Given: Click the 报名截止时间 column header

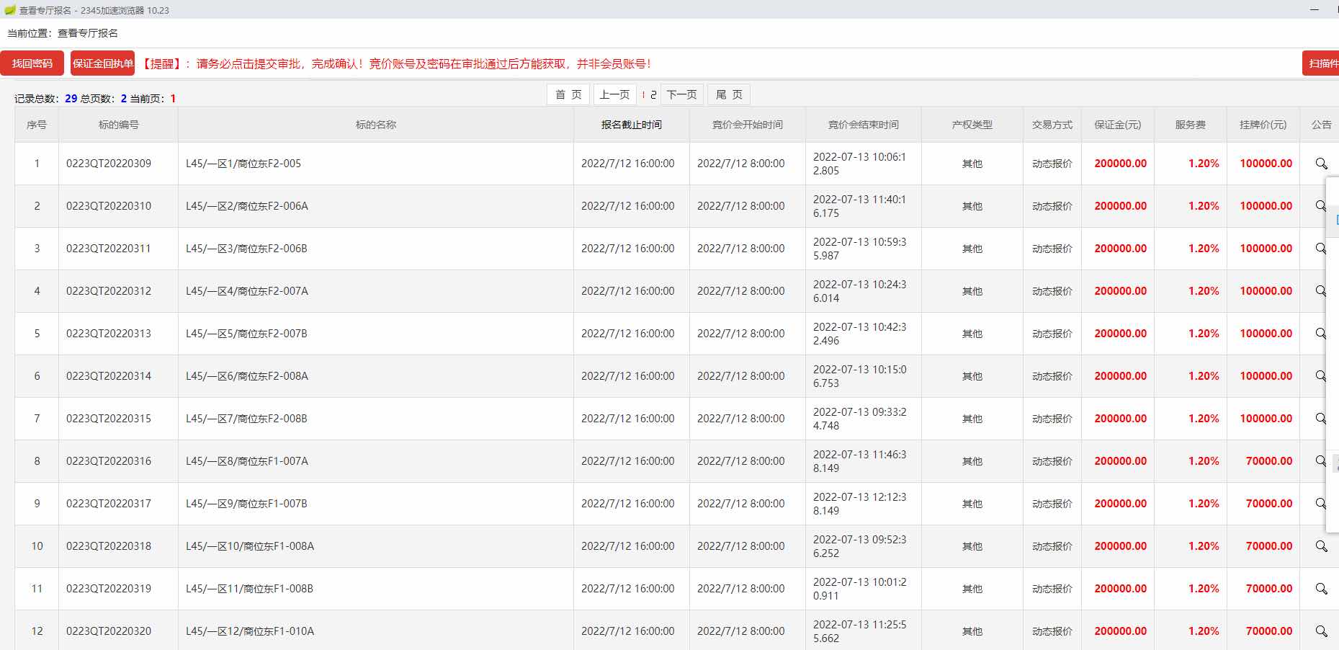Looking at the screenshot, I should 631,125.
